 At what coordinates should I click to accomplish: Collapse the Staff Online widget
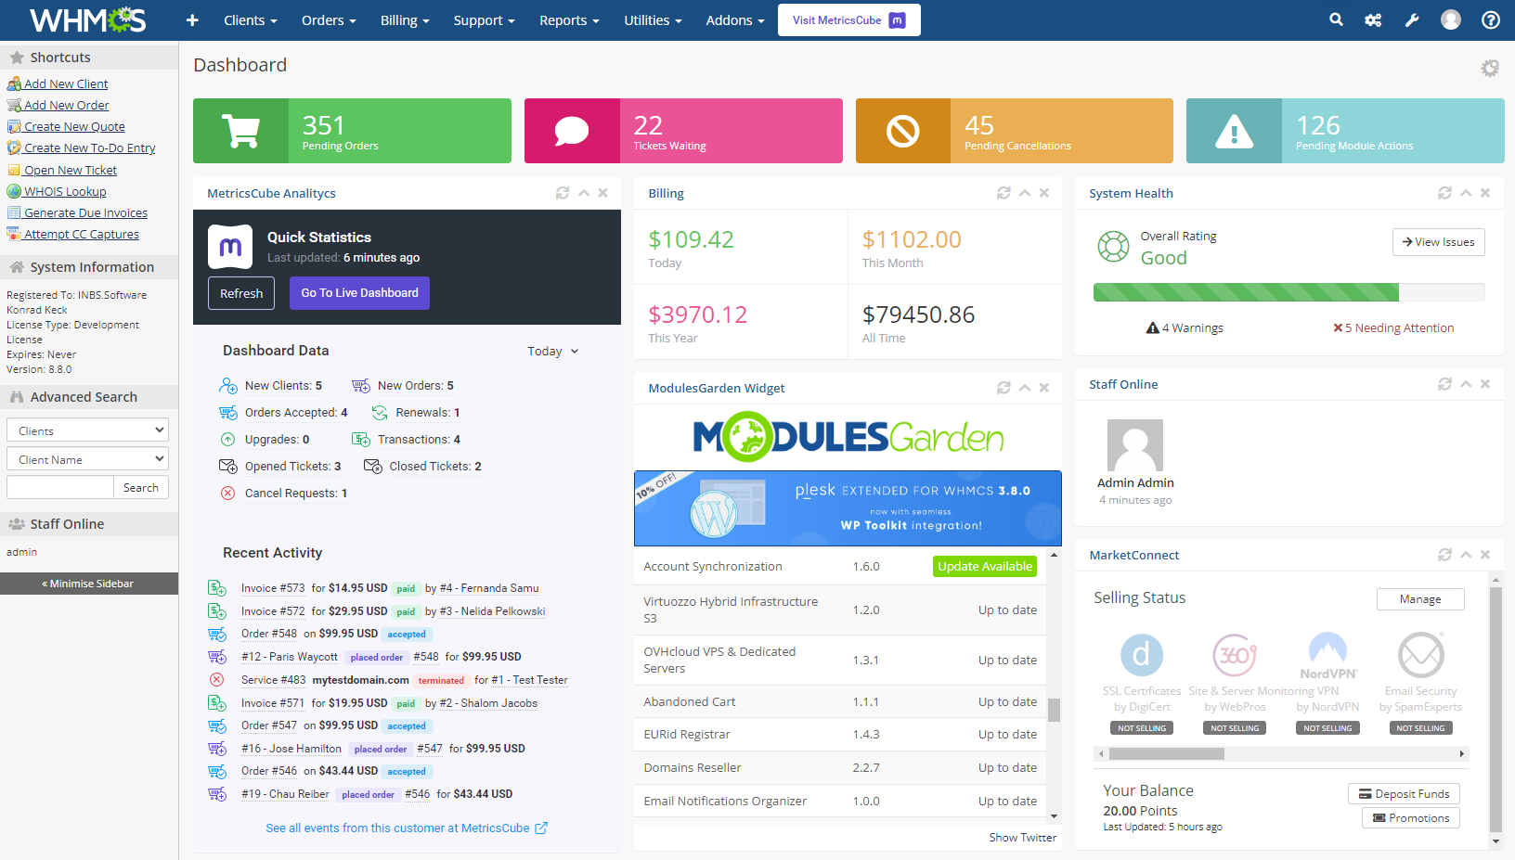(x=1466, y=384)
